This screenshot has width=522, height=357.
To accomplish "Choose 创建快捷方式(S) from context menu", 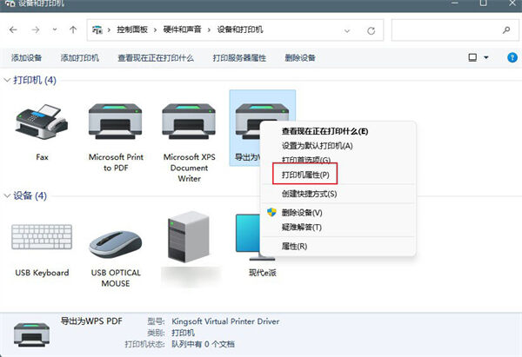I will (338, 194).
